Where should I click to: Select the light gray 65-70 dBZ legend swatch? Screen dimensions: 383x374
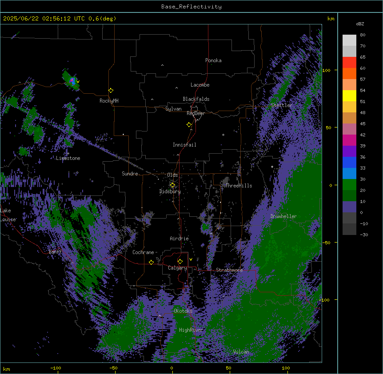click(349, 51)
